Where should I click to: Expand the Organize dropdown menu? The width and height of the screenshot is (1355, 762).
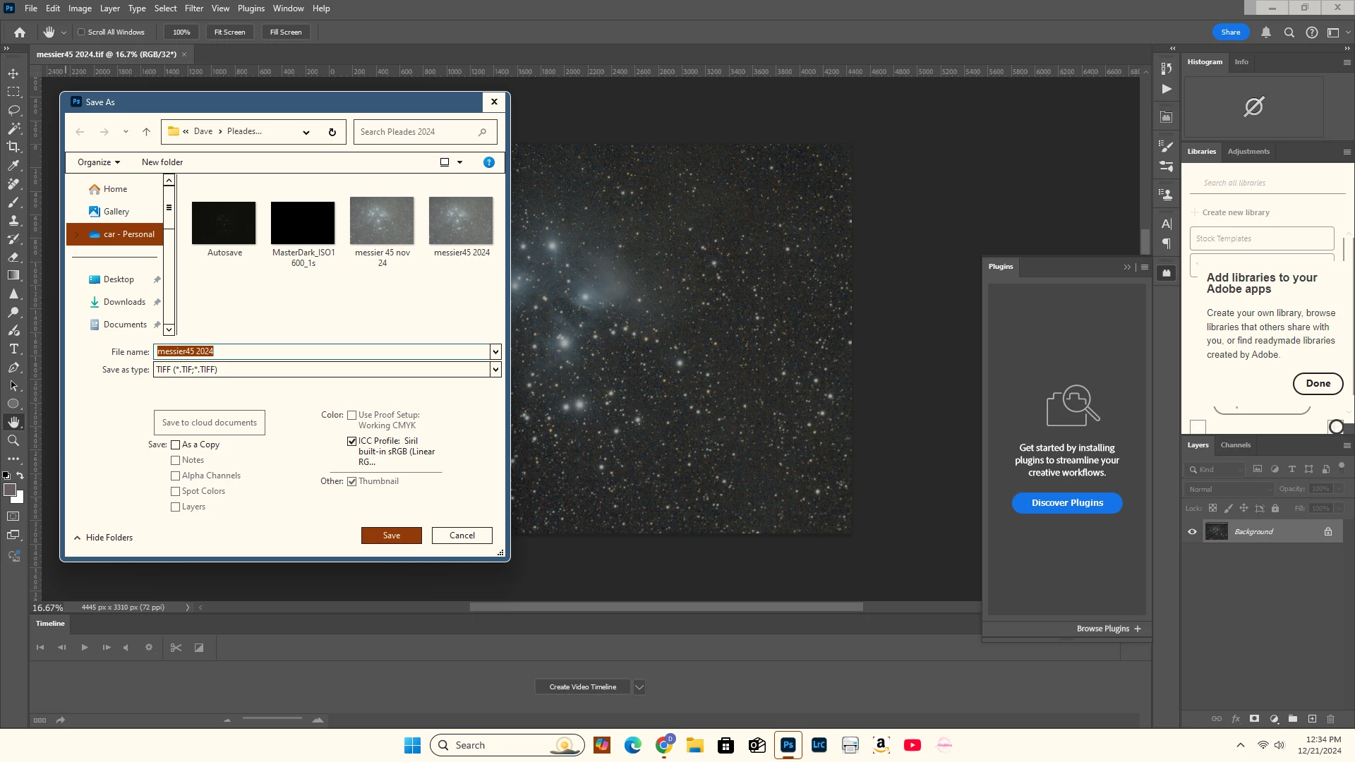pyautogui.click(x=99, y=162)
